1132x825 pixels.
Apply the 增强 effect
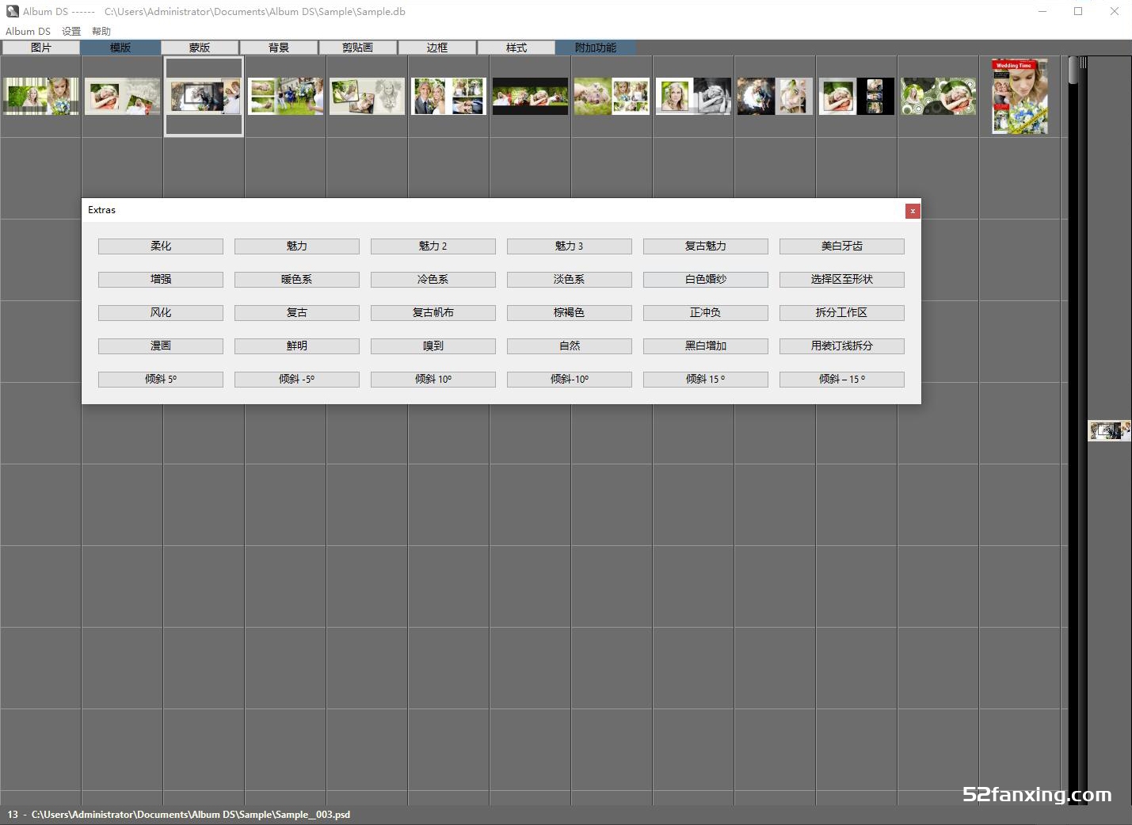[161, 280]
